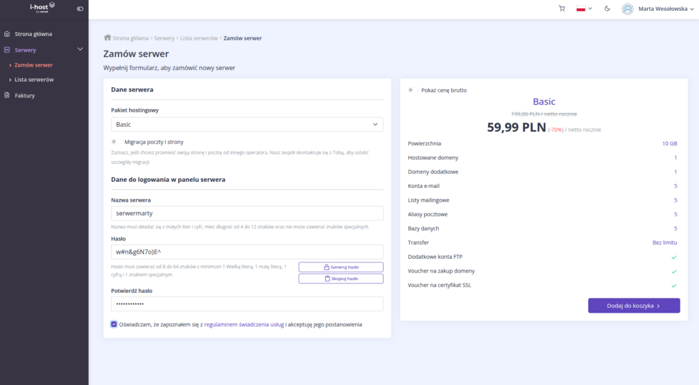Open Lista serwerów in the sidebar

point(34,80)
